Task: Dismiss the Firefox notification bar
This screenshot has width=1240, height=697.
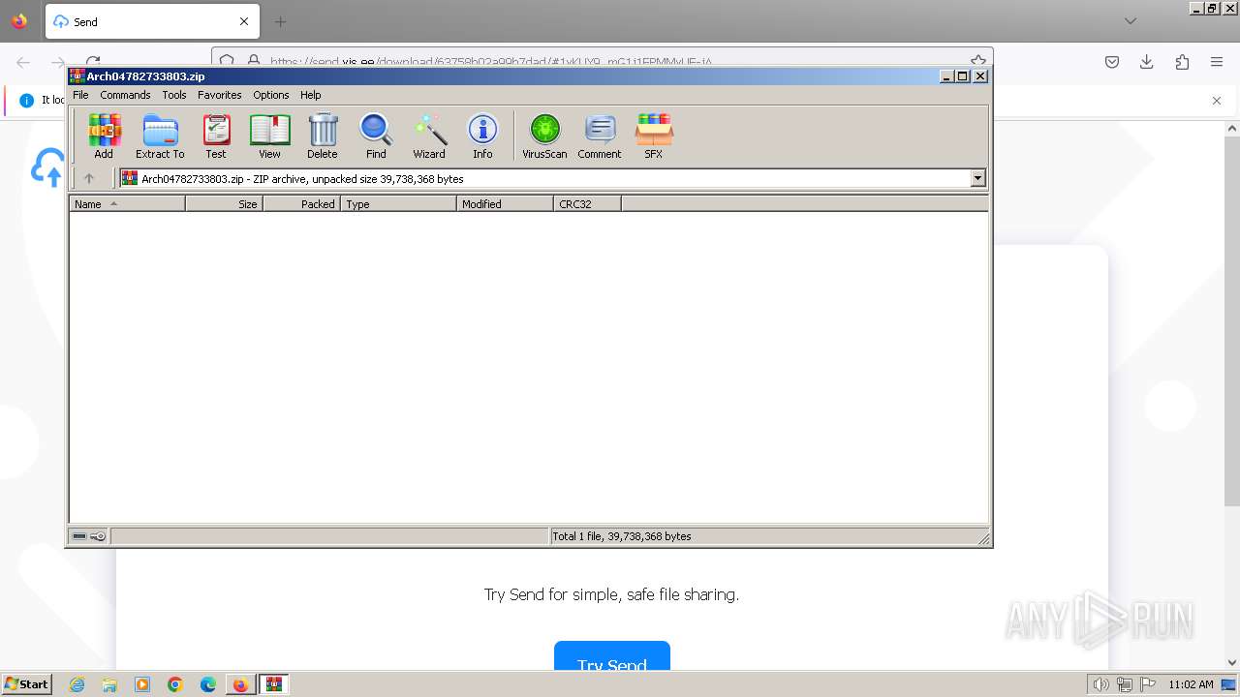Action: click(x=1217, y=100)
